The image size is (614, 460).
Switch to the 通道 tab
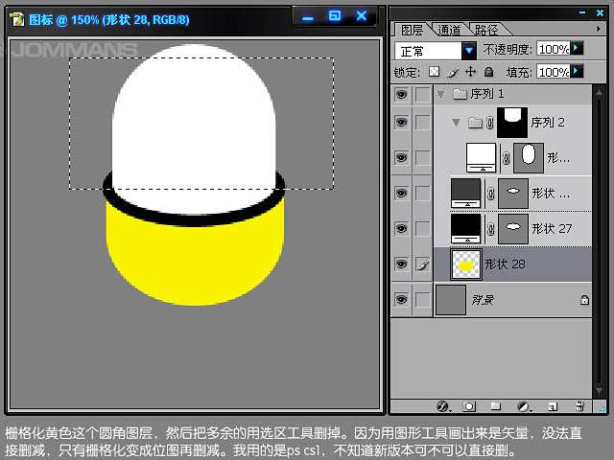(449, 30)
